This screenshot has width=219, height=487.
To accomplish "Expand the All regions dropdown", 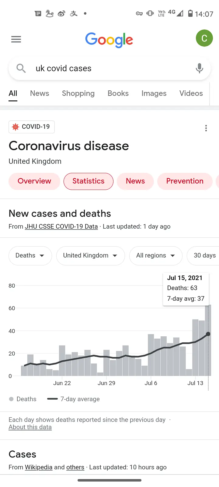I will 155,256.
